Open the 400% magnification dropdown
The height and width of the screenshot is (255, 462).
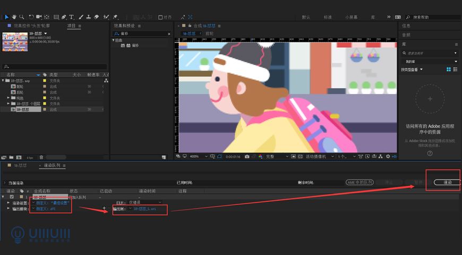coord(199,157)
